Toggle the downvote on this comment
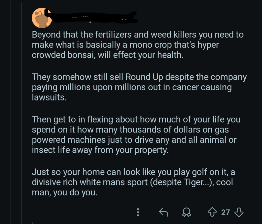 tap(239, 212)
